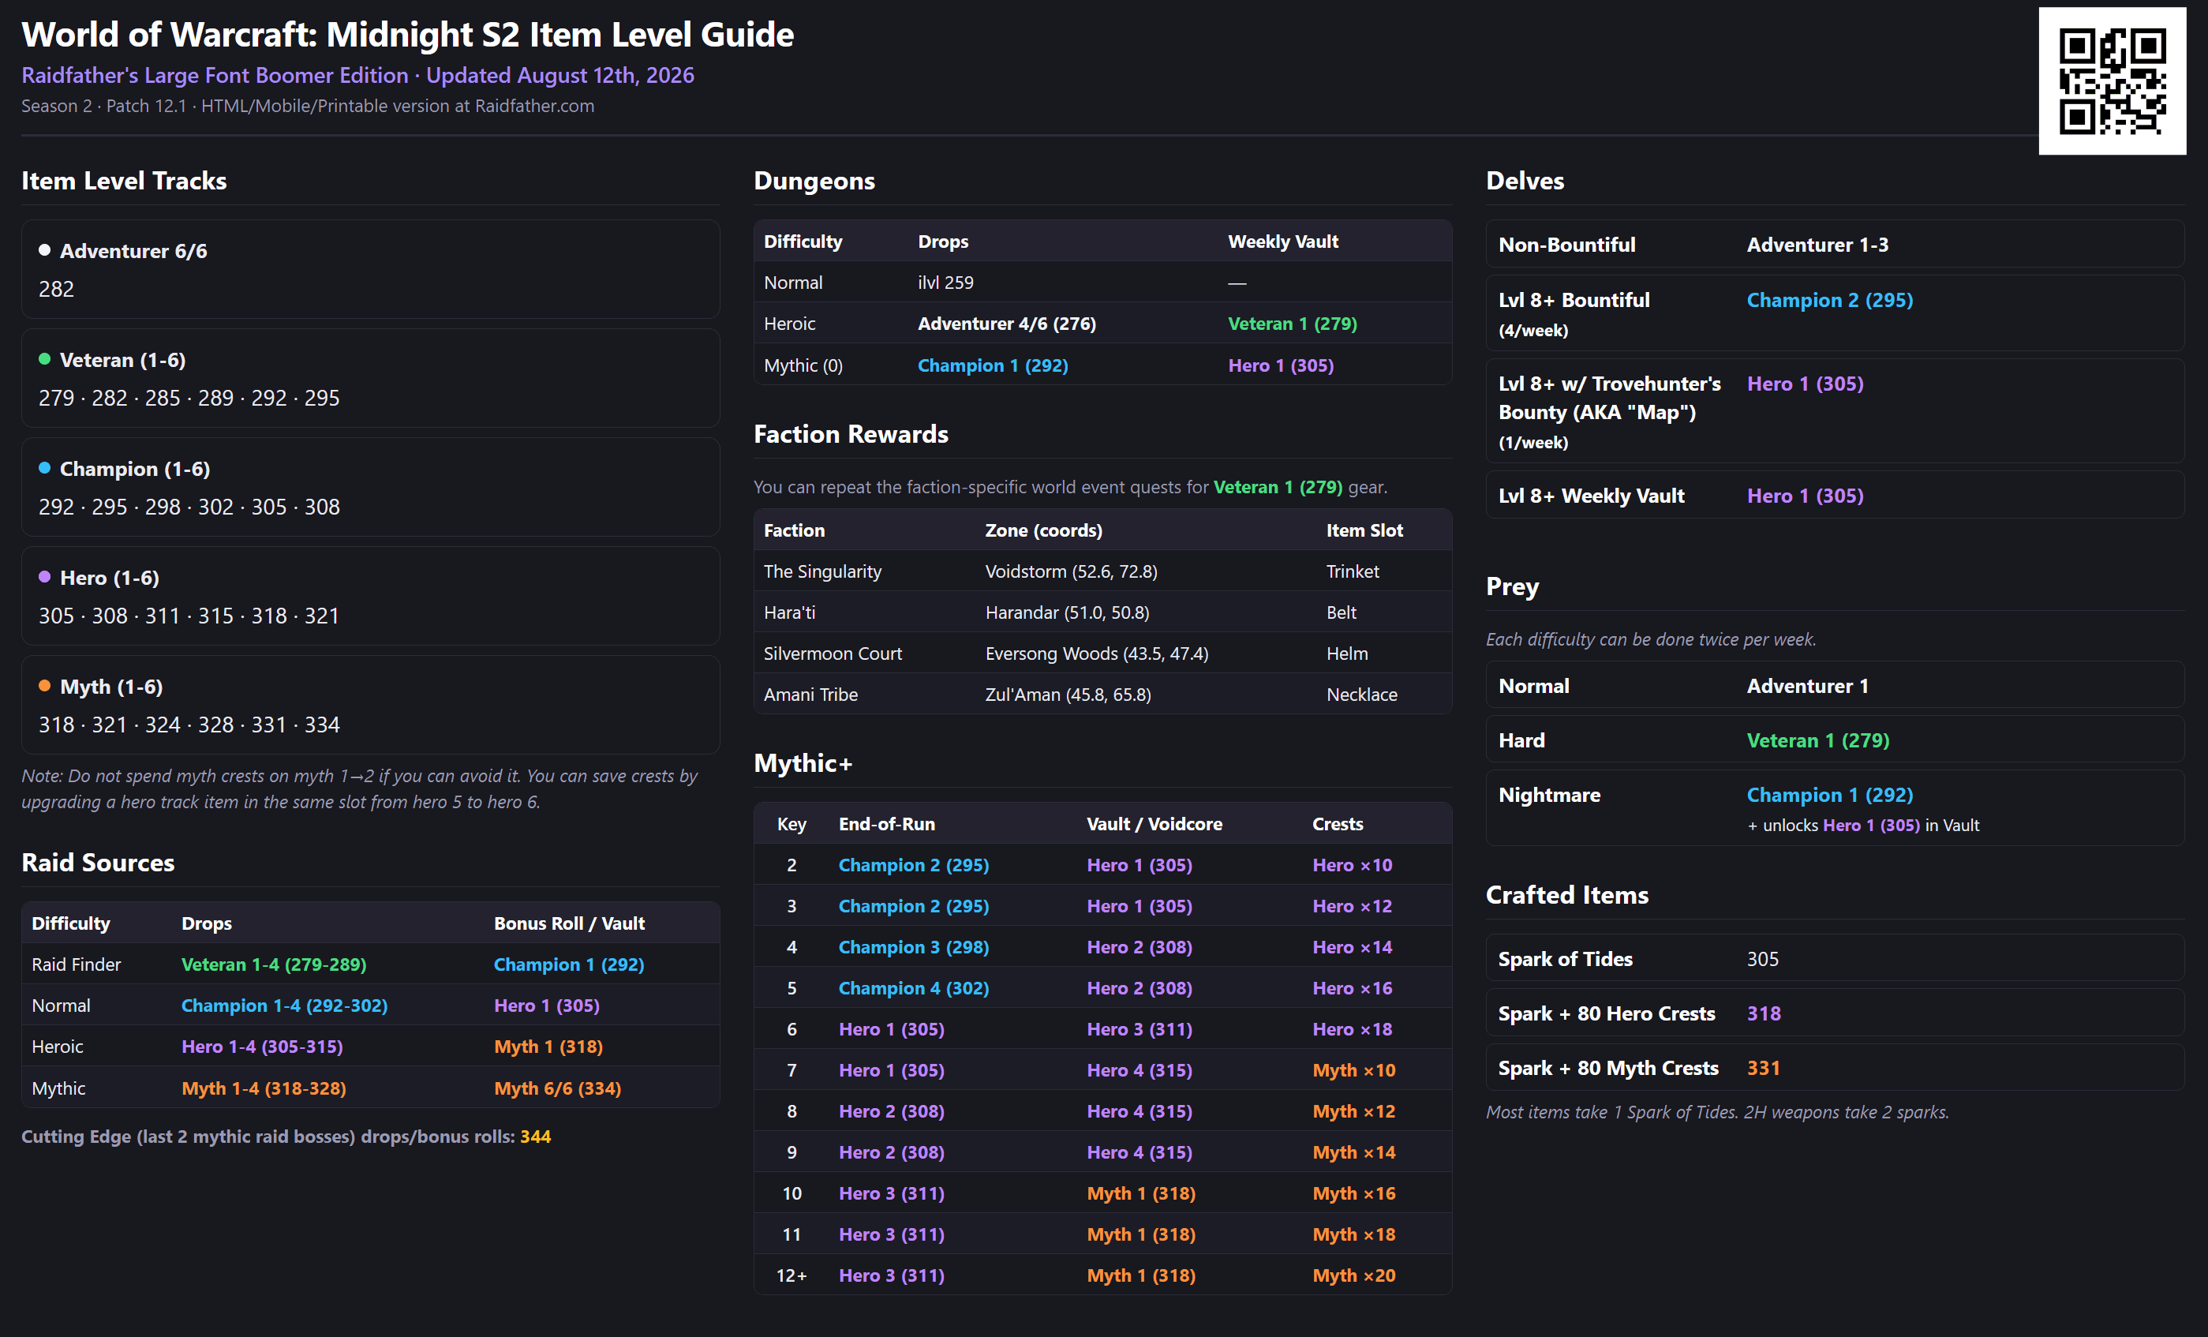
Task: Click the white Adventurer track dot
Action: 44,250
